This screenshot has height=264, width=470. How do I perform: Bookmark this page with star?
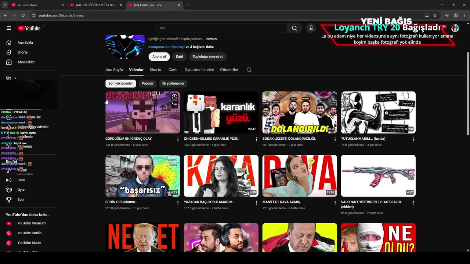(x=435, y=15)
